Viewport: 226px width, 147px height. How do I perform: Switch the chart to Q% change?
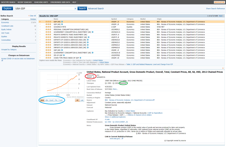47,100
